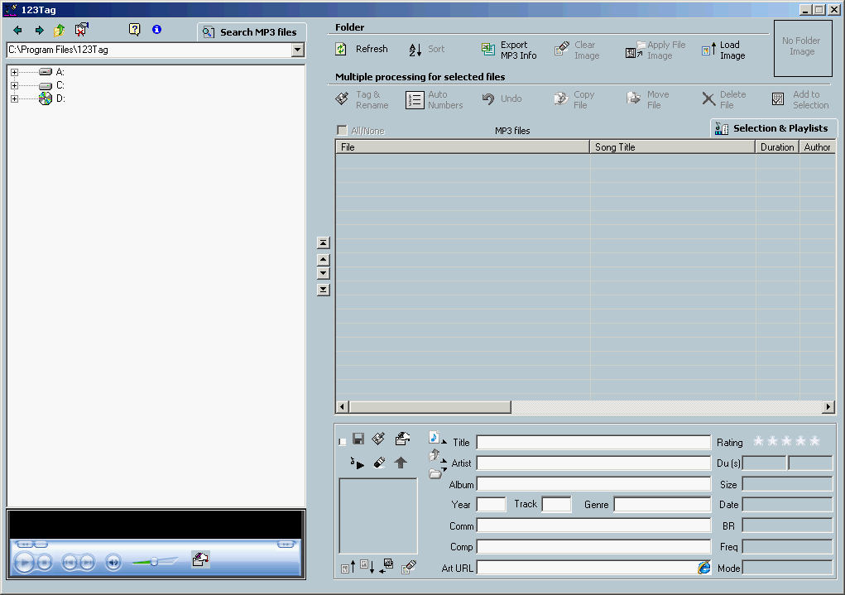The height and width of the screenshot is (595, 845).
Task: Click Load Image in the Folder toolbar
Action: point(723,50)
